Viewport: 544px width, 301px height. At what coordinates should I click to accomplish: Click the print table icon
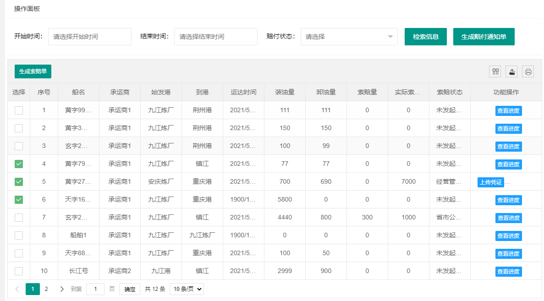pyautogui.click(x=528, y=71)
